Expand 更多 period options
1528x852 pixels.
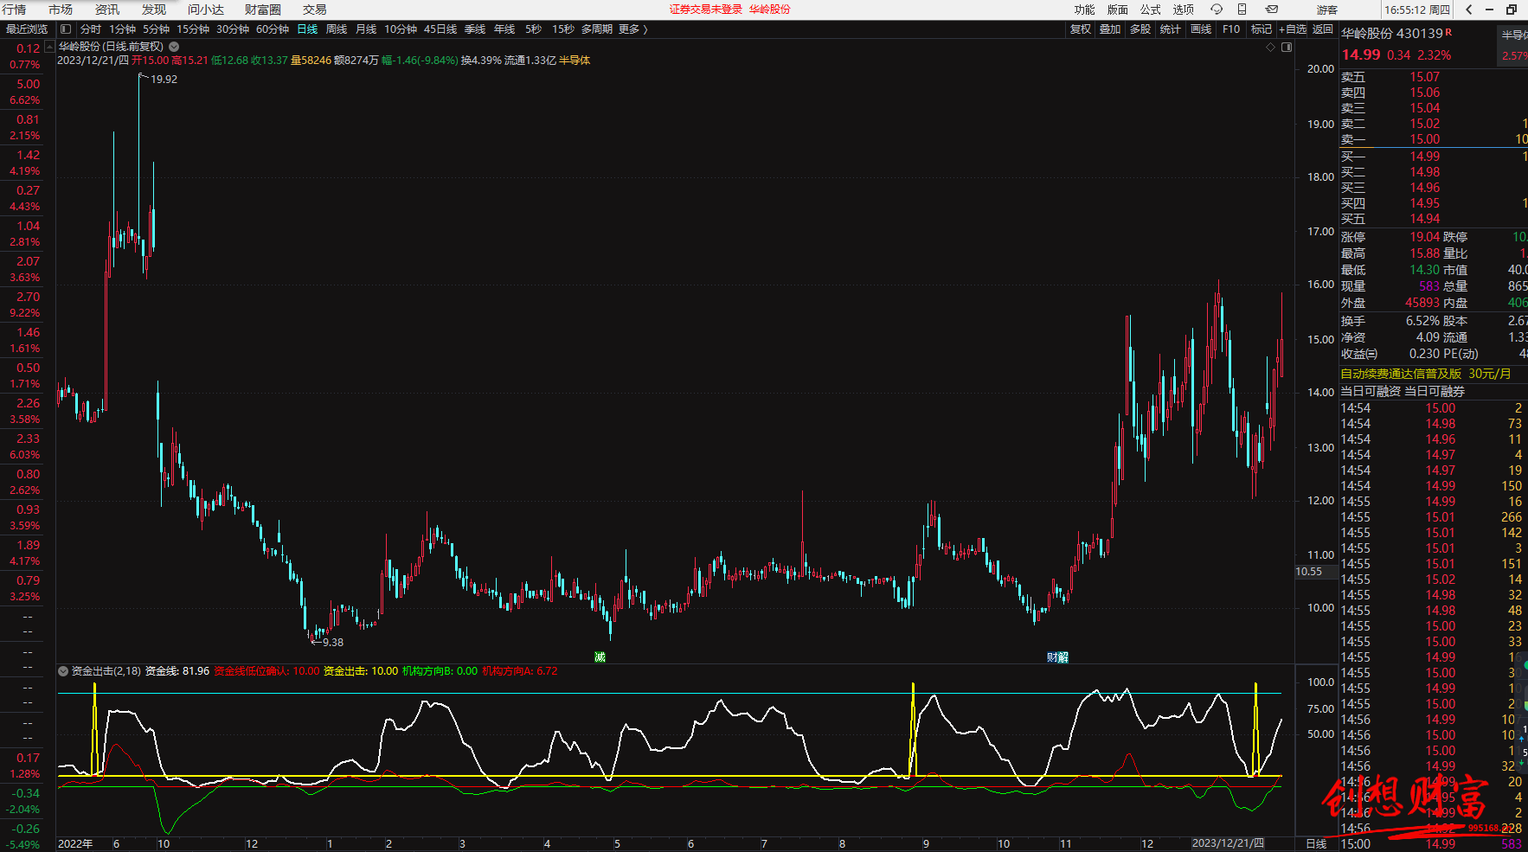coord(633,29)
